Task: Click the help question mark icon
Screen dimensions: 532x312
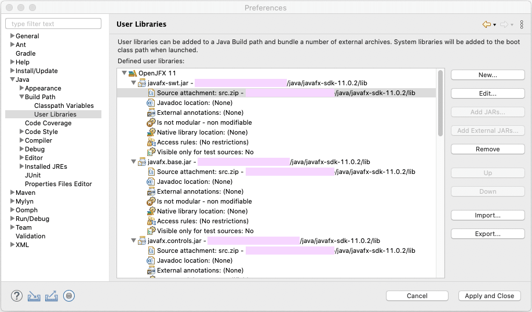Action: click(x=17, y=296)
